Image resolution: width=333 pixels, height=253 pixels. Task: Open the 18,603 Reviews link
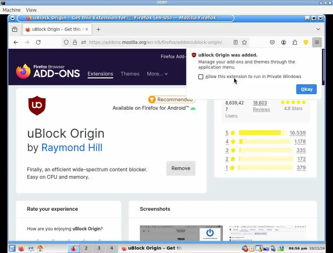[261, 106]
